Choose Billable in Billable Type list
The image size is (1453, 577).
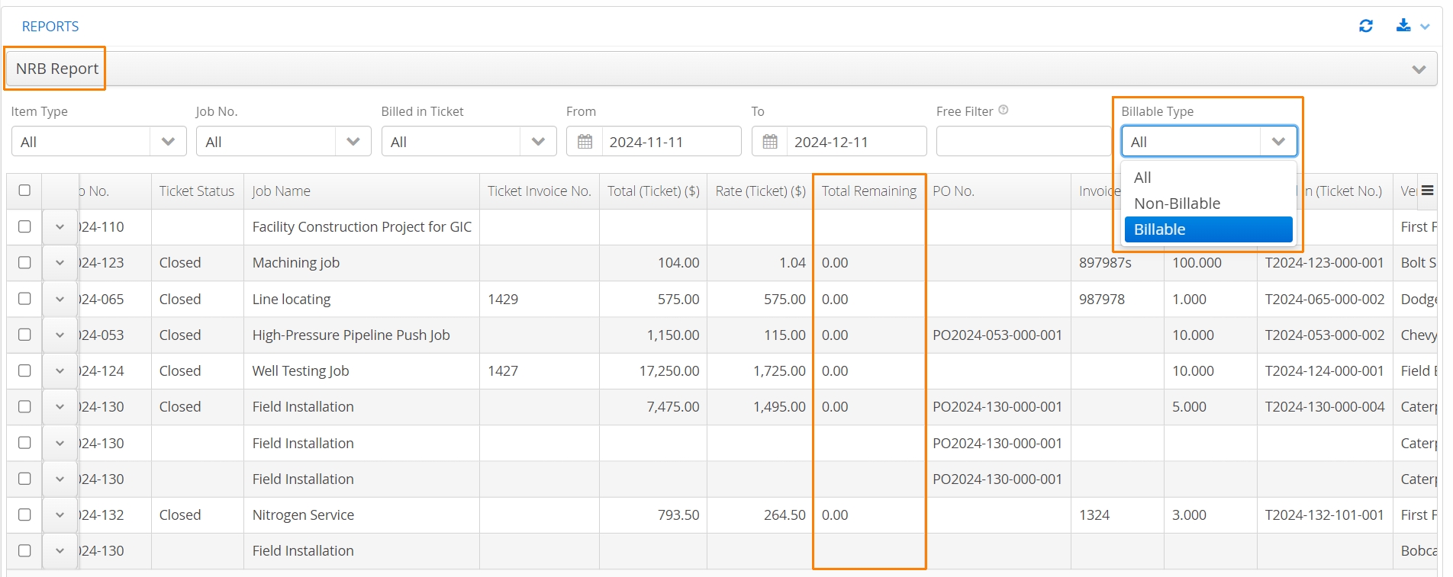point(1209,229)
